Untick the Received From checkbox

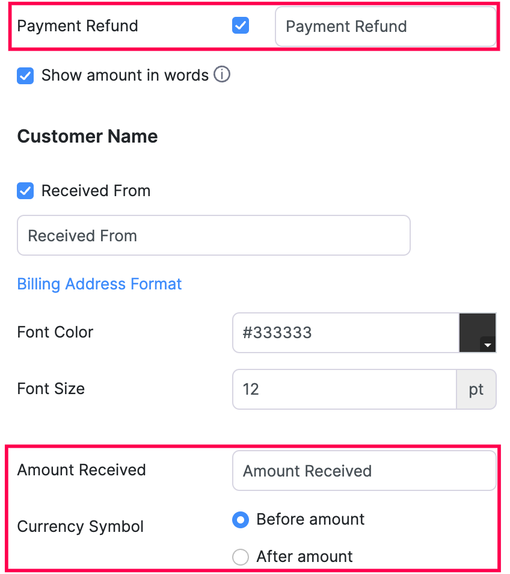click(25, 191)
